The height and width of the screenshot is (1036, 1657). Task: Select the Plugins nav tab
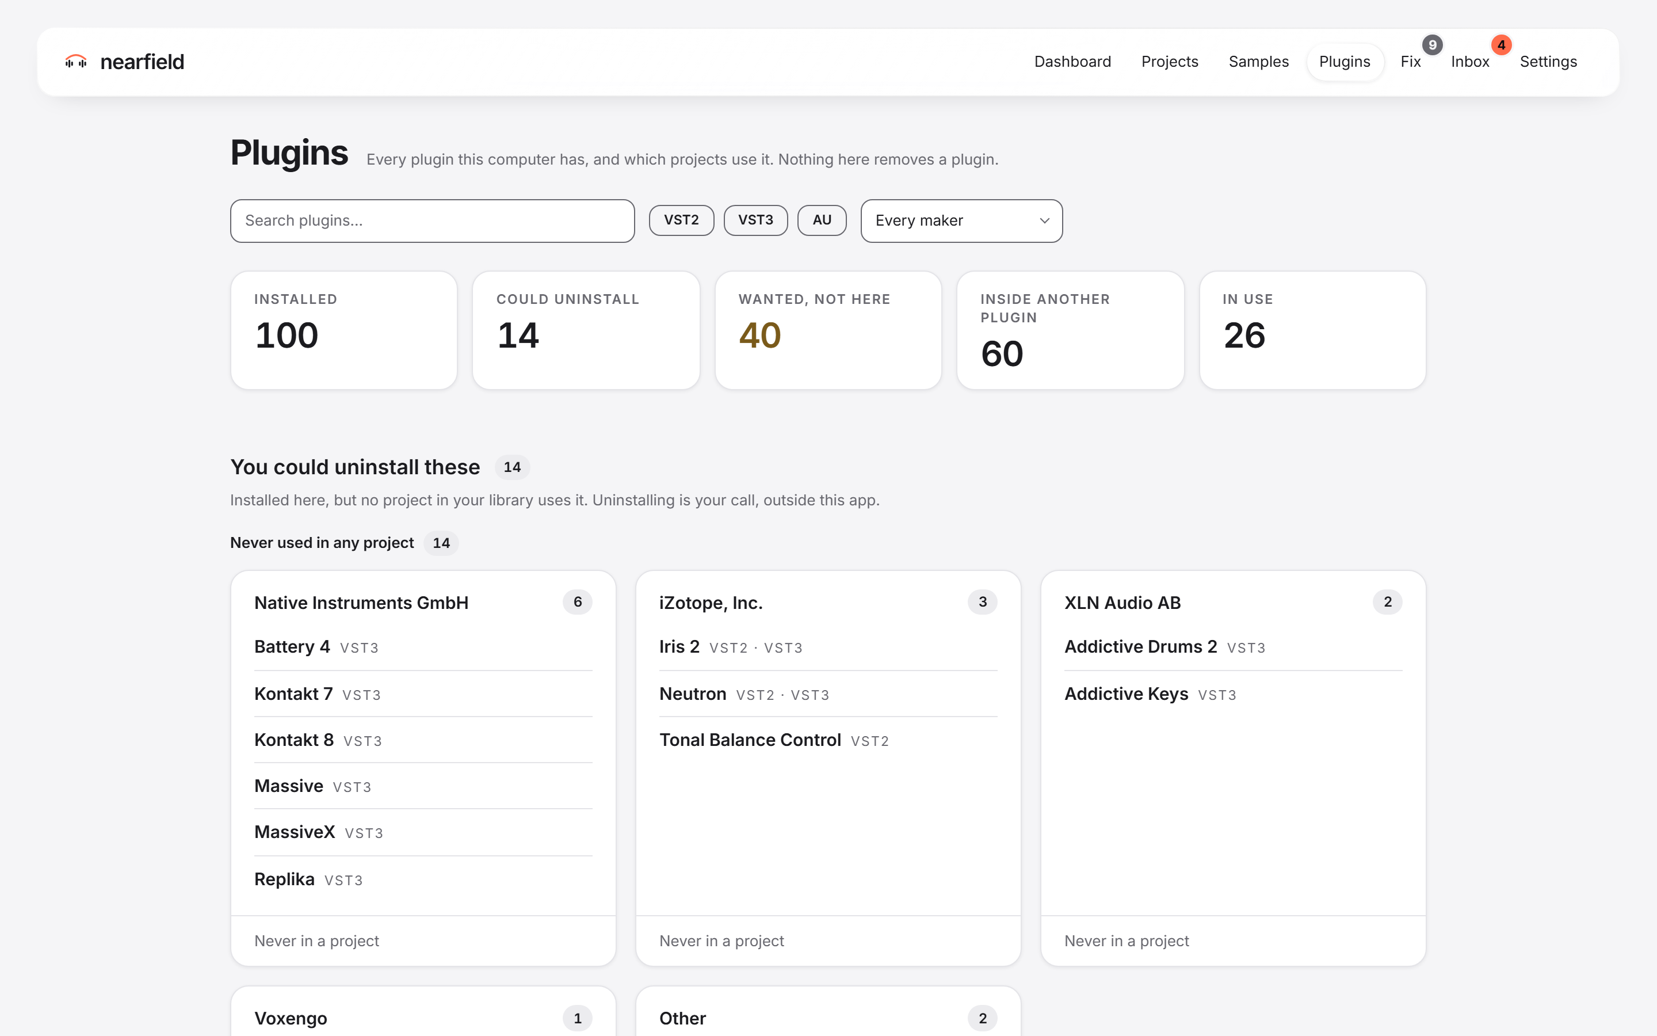[1344, 62]
